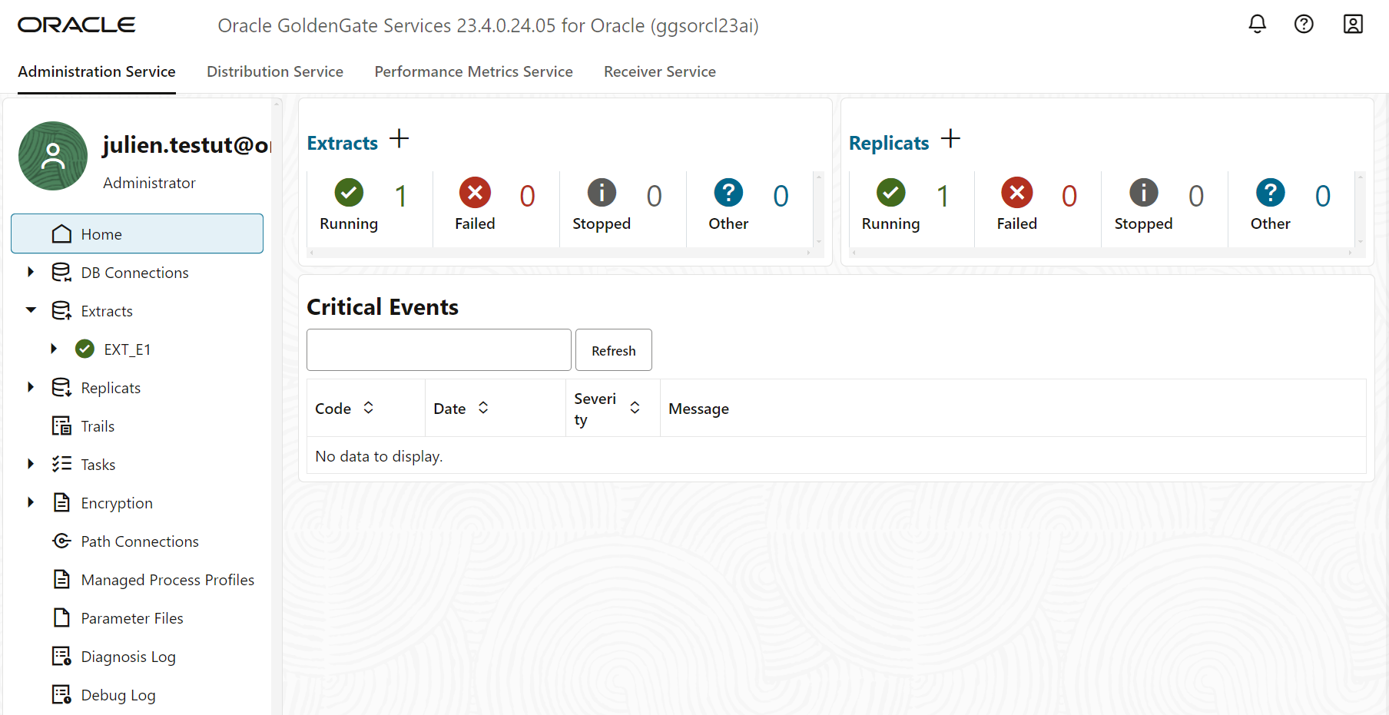The height and width of the screenshot is (715, 1389).
Task: Refresh the Critical Events list
Action: tap(613, 349)
